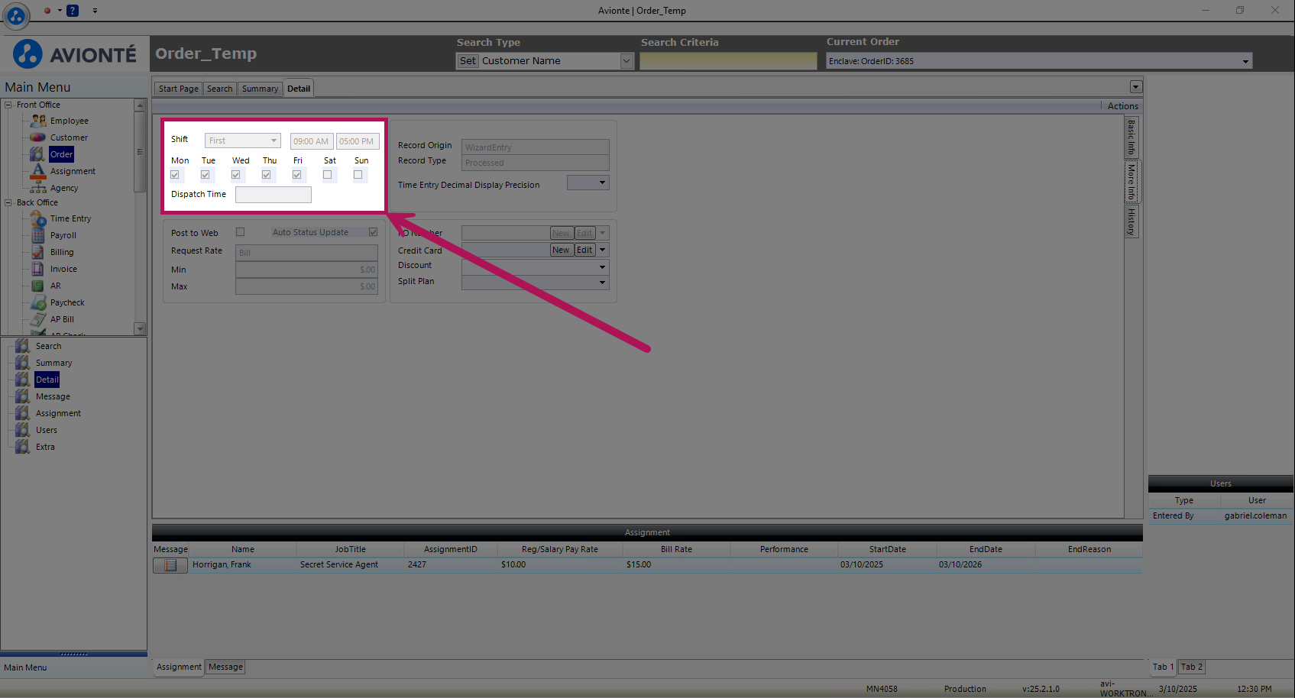Check the Post to Web checkbox
1295x698 pixels.
coord(240,232)
